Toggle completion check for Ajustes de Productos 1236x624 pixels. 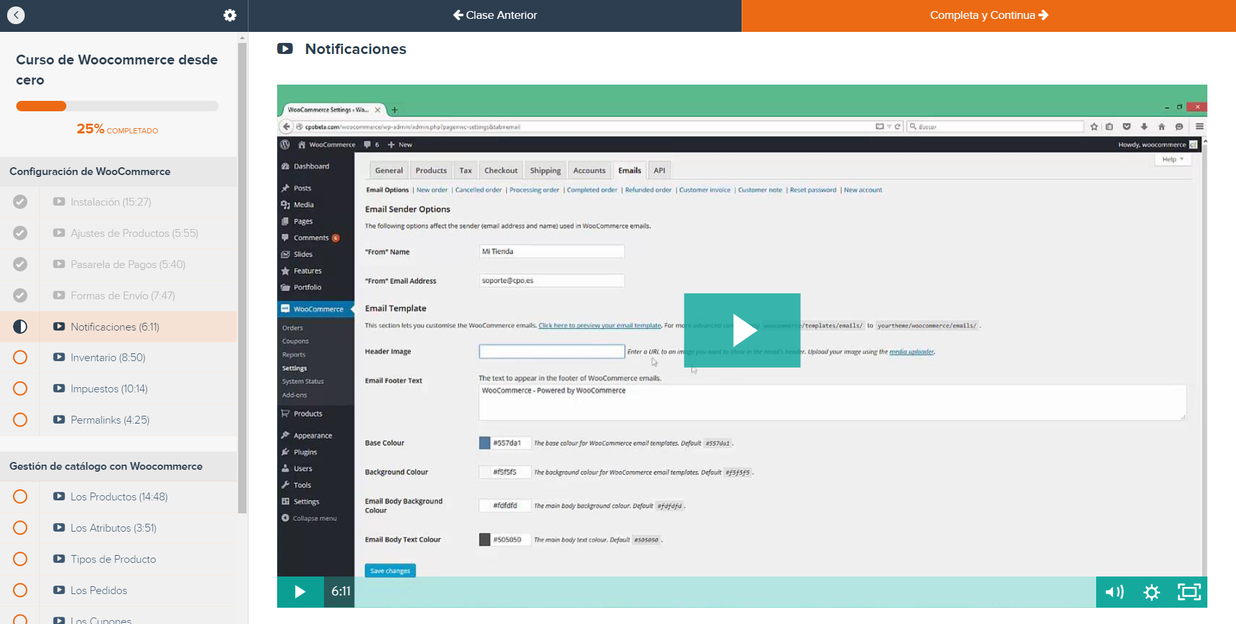point(20,233)
